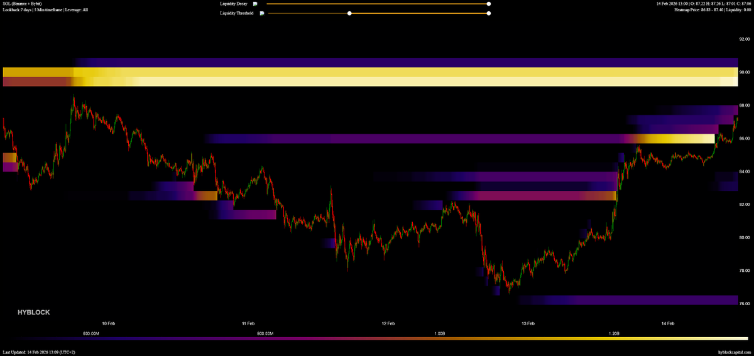The image size is (754, 356).
Task: Click the 76.00 price axis label
Action: click(x=746, y=304)
